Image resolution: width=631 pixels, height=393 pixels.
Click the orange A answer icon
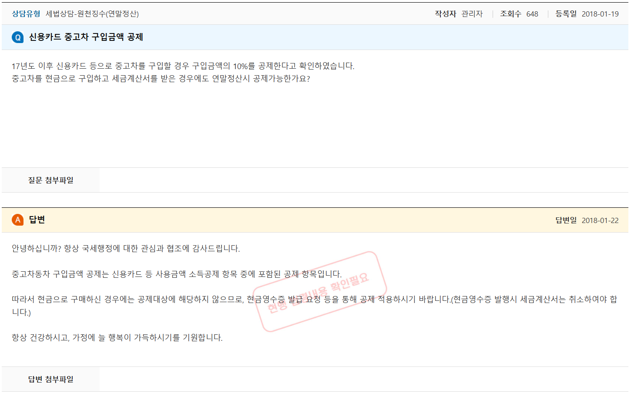[18, 220]
